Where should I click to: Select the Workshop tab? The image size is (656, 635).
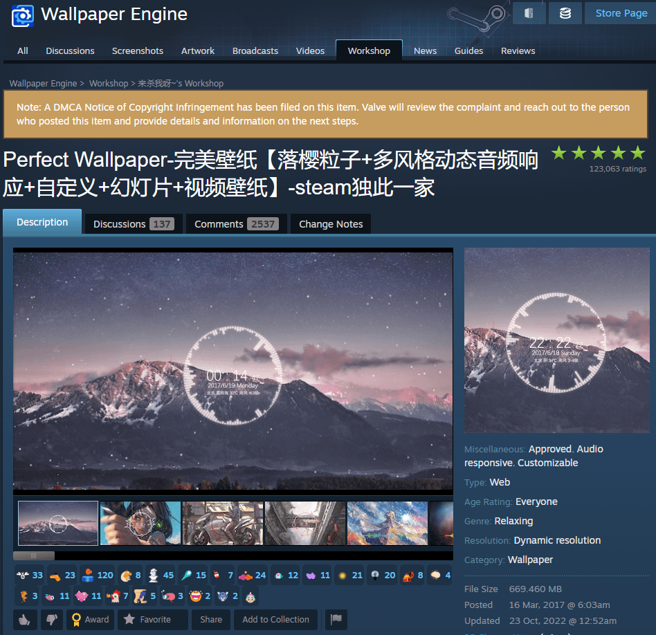[x=369, y=50]
